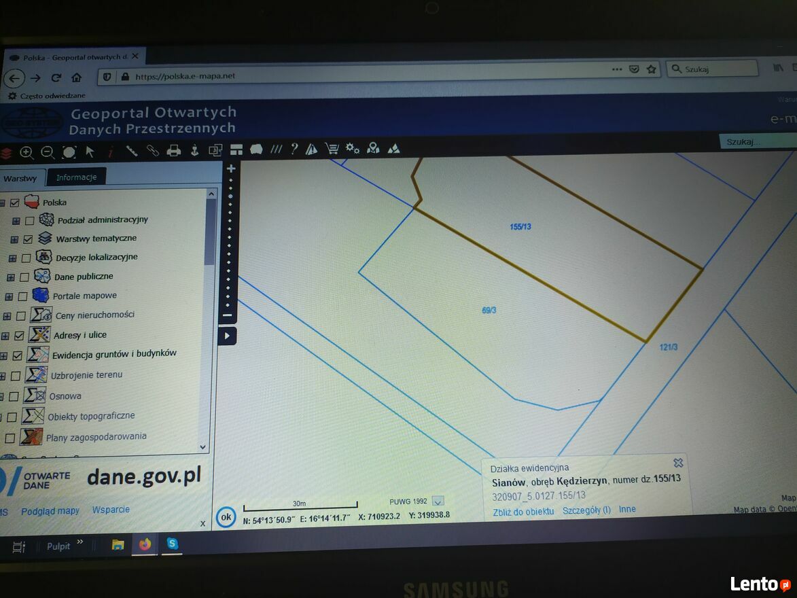Uncheck the Adresy i ulice layer
The image size is (797, 598).
pyautogui.click(x=19, y=335)
